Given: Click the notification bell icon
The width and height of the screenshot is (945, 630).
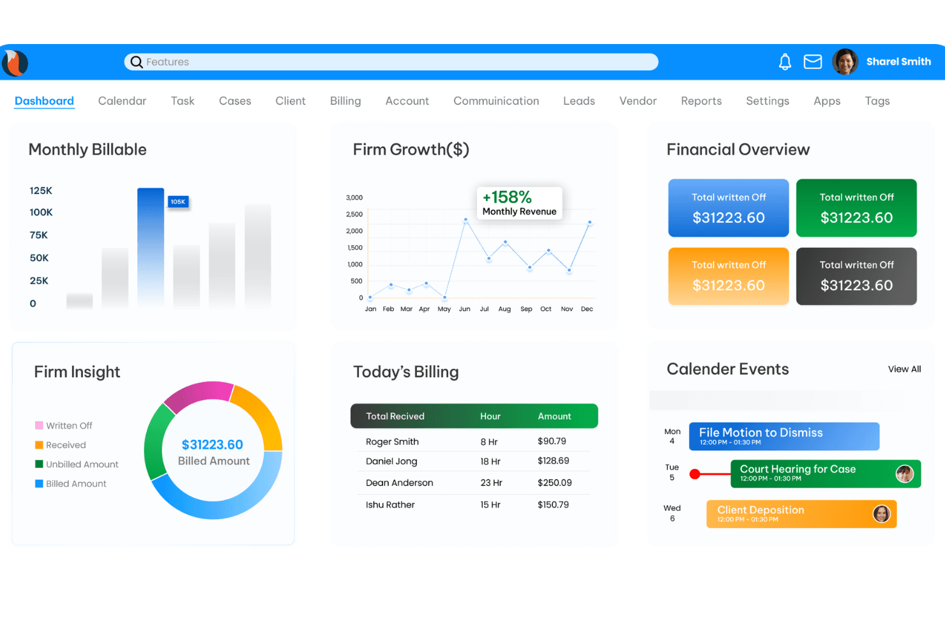Looking at the screenshot, I should [x=785, y=62].
